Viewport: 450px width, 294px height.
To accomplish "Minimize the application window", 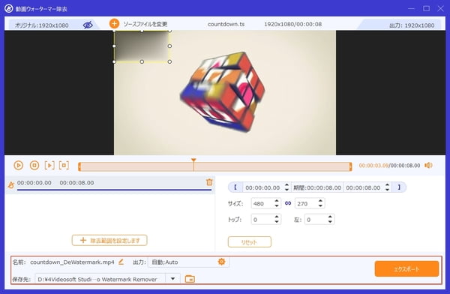I will coord(411,8).
